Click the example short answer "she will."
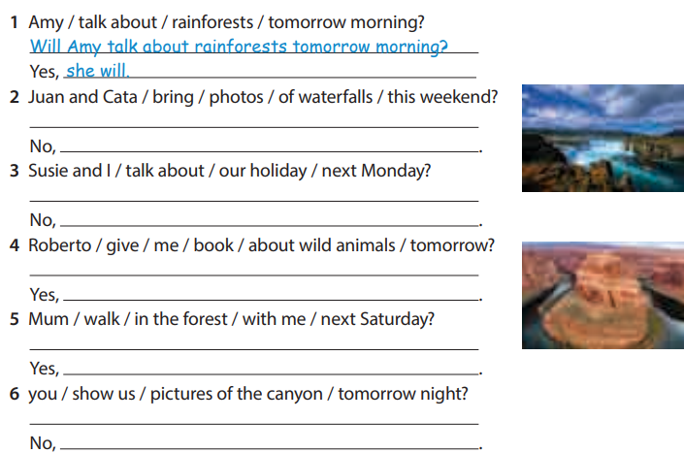Screen dimensions: 684x453 [97, 71]
